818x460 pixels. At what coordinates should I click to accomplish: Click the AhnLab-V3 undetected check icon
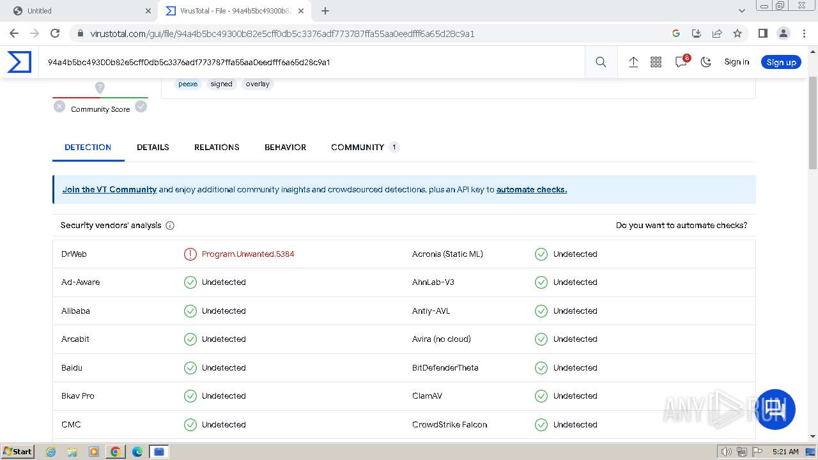click(541, 282)
